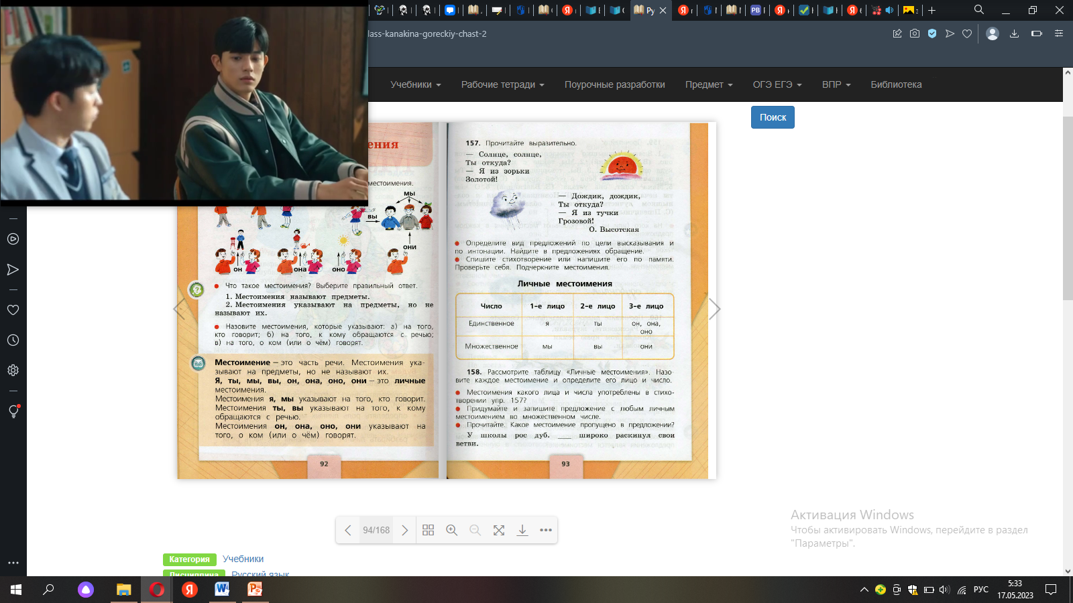The image size is (1073, 603).
Task: Click the blue shield ad blocker icon
Action: pyautogui.click(x=932, y=33)
